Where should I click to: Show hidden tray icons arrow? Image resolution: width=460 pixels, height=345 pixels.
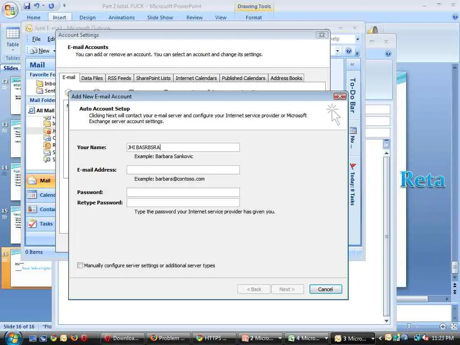pyautogui.click(x=380, y=338)
